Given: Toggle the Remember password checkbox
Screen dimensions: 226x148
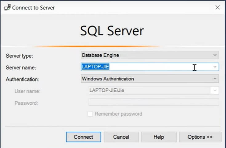Looking at the screenshot, I should pyautogui.click(x=90, y=114).
